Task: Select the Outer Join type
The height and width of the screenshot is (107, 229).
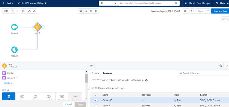Action: pyautogui.click(x=62, y=96)
